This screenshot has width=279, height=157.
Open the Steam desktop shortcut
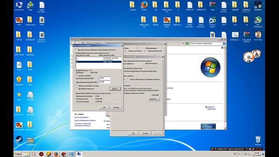pyautogui.click(x=19, y=140)
